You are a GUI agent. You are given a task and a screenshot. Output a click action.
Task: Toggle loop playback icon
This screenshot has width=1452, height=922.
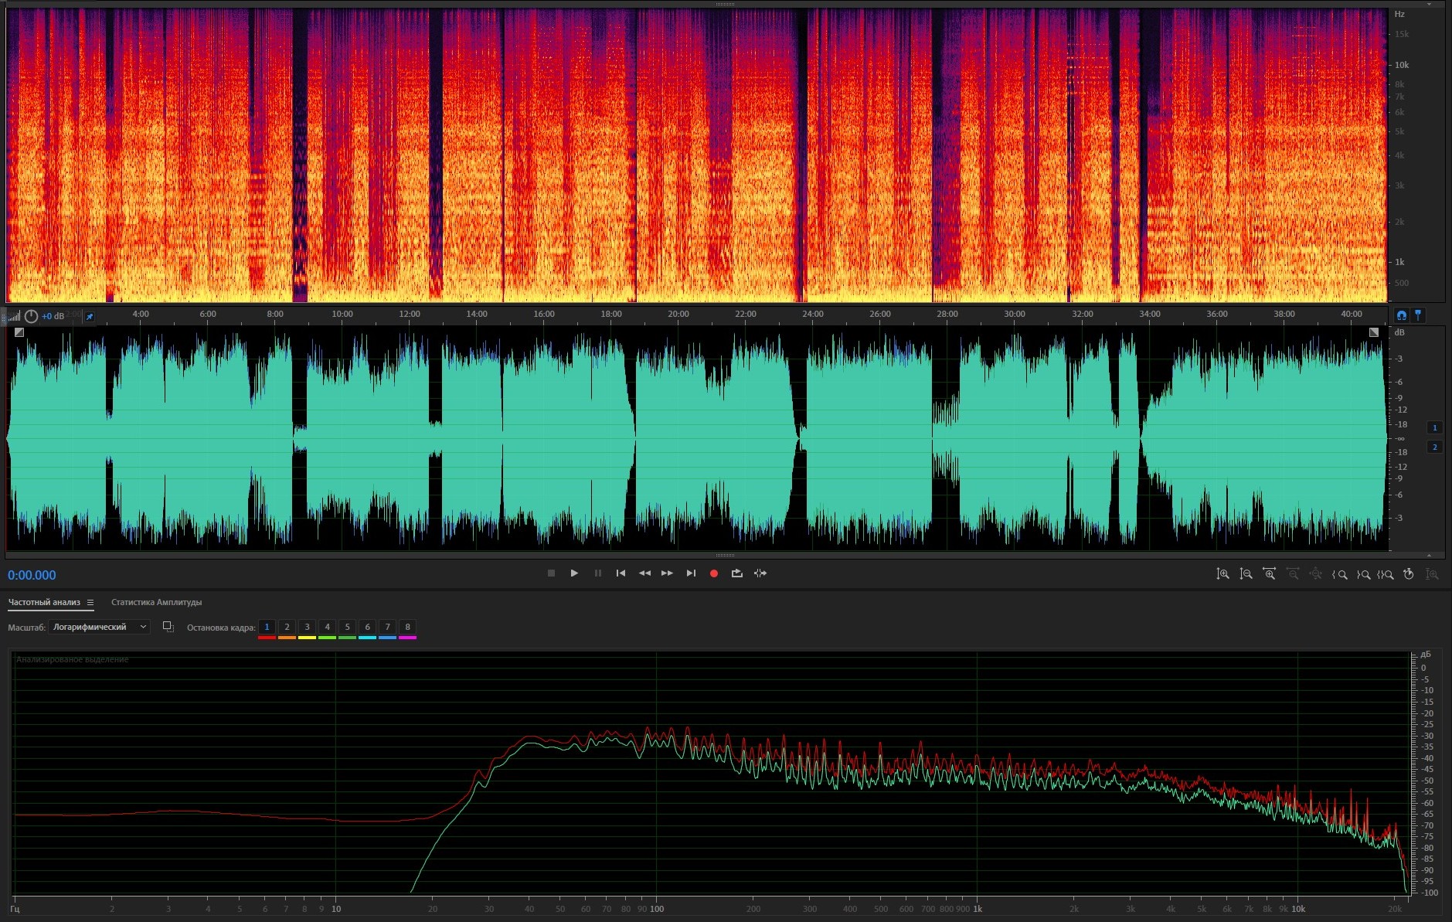[x=736, y=573]
